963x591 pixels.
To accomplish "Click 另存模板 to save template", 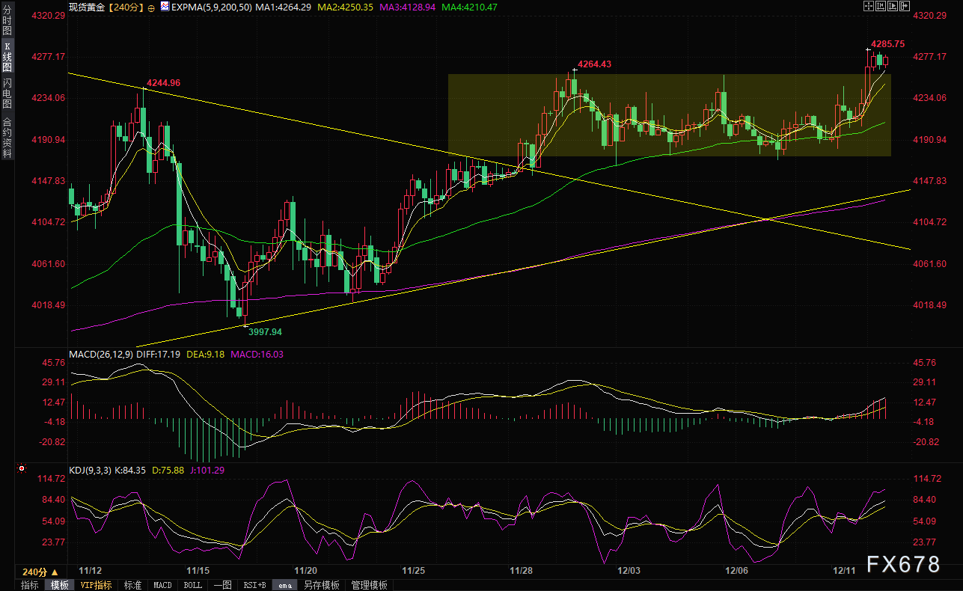I will click(x=322, y=585).
